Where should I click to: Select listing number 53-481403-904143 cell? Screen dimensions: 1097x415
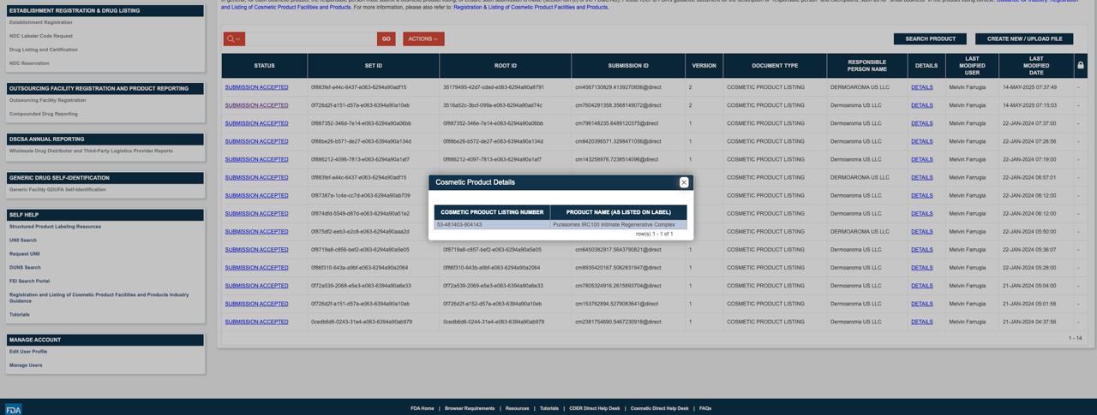(x=492, y=225)
